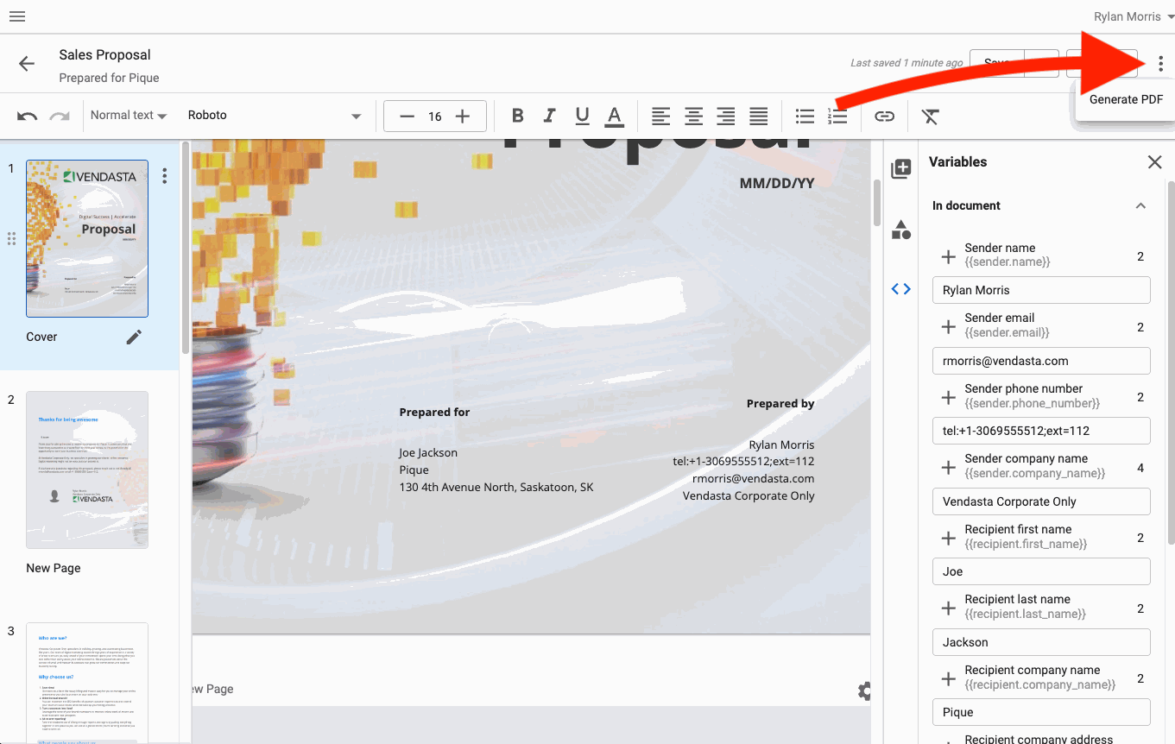The height and width of the screenshot is (744, 1175).
Task: Open the shapes panel icon
Action: [x=901, y=229]
